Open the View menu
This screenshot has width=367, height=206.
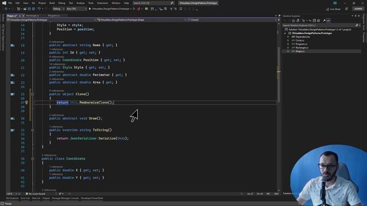click(25, 3)
